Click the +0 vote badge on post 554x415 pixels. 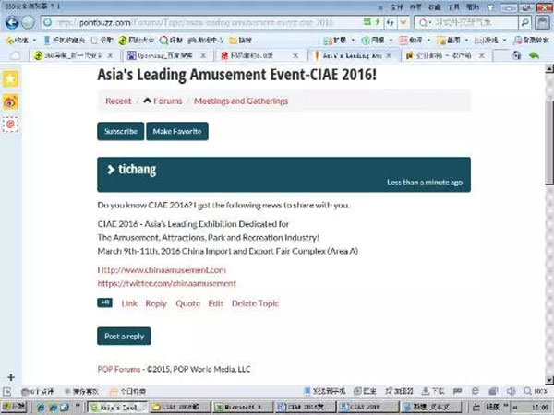click(105, 302)
